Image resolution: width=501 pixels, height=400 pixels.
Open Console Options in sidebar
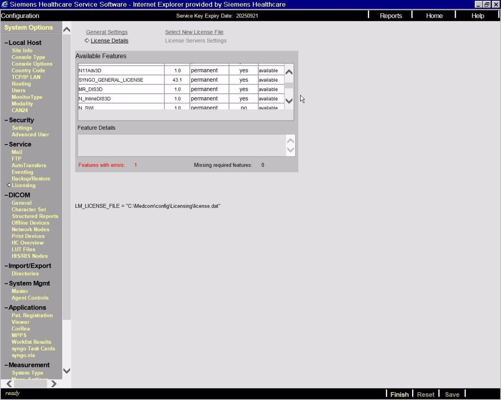click(32, 64)
